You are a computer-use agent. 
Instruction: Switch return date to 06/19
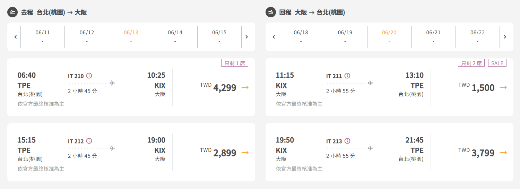[x=345, y=37]
